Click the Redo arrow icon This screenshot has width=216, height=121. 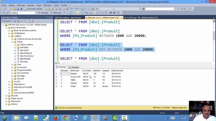(77, 9)
